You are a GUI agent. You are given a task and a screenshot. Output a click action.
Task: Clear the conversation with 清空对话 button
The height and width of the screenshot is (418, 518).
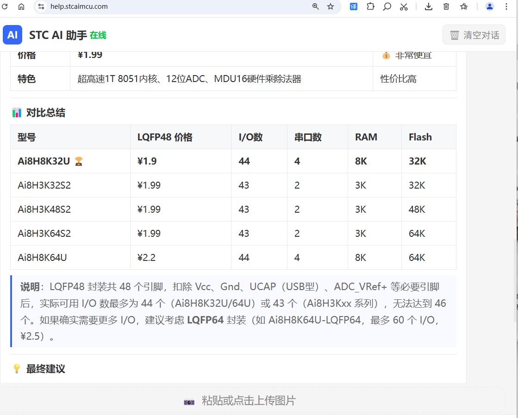(474, 35)
